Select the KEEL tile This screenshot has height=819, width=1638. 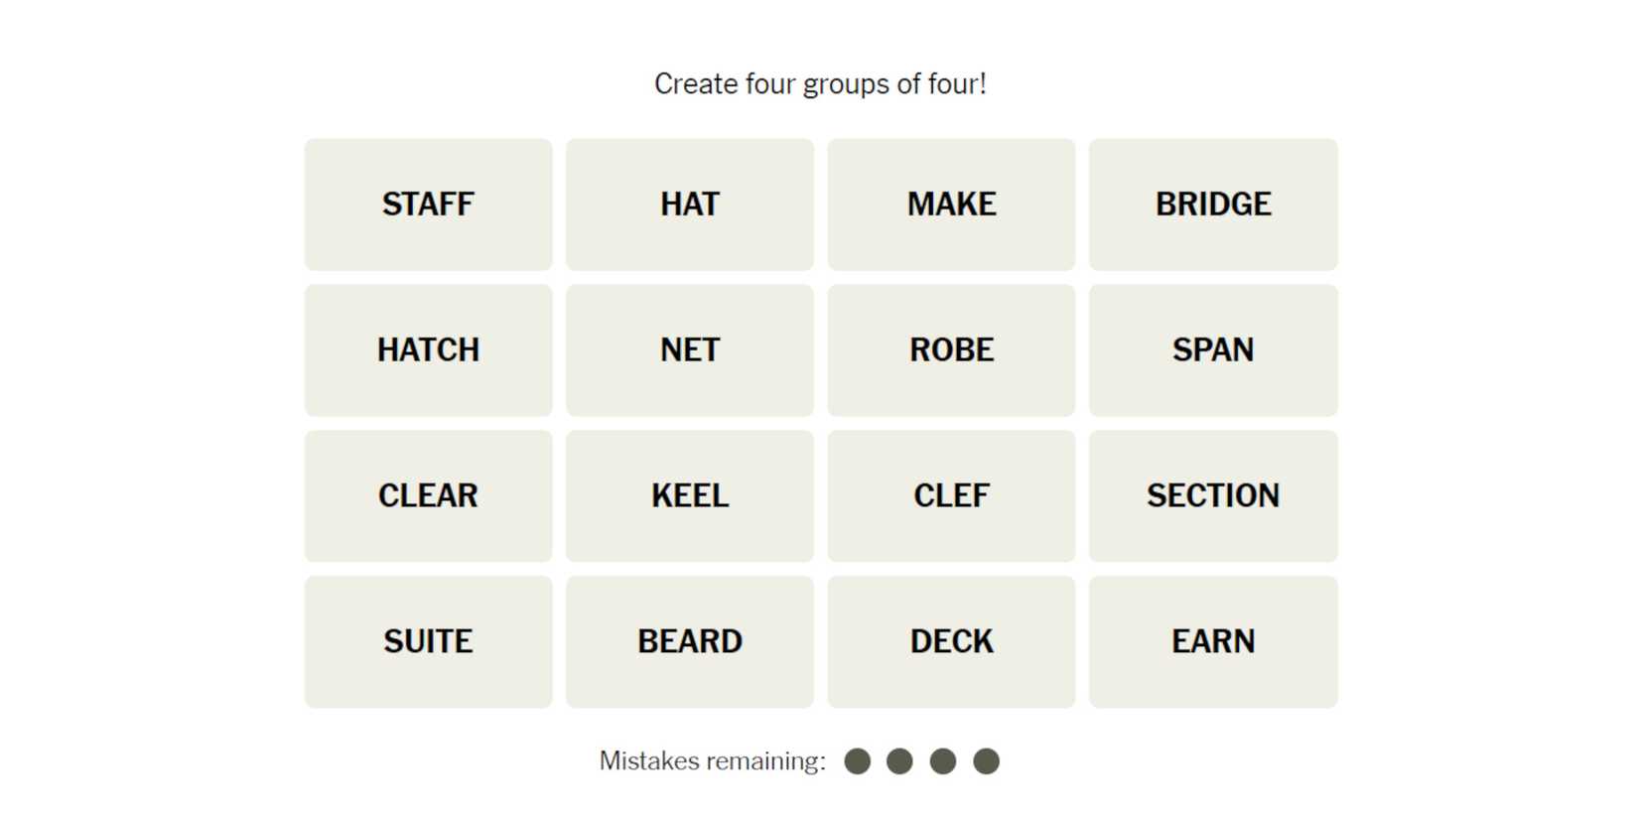(690, 496)
